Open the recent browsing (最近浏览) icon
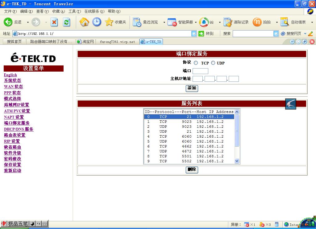Screen dimensions: 316x229 coord(137,22)
